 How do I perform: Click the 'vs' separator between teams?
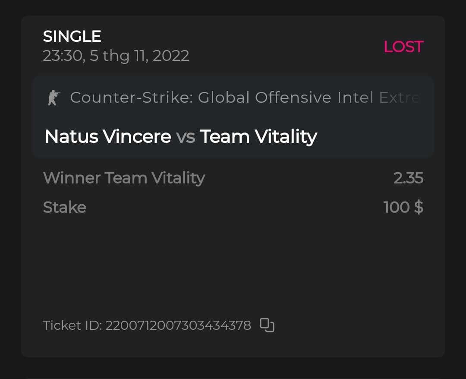click(186, 137)
